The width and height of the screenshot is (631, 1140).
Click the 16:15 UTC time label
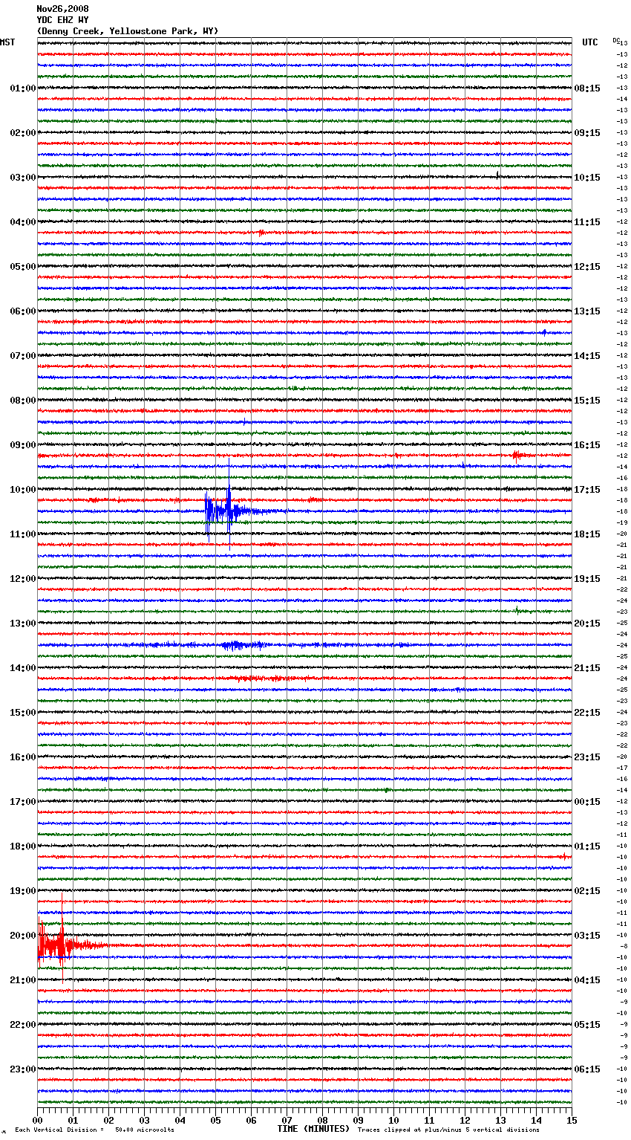tap(587, 445)
